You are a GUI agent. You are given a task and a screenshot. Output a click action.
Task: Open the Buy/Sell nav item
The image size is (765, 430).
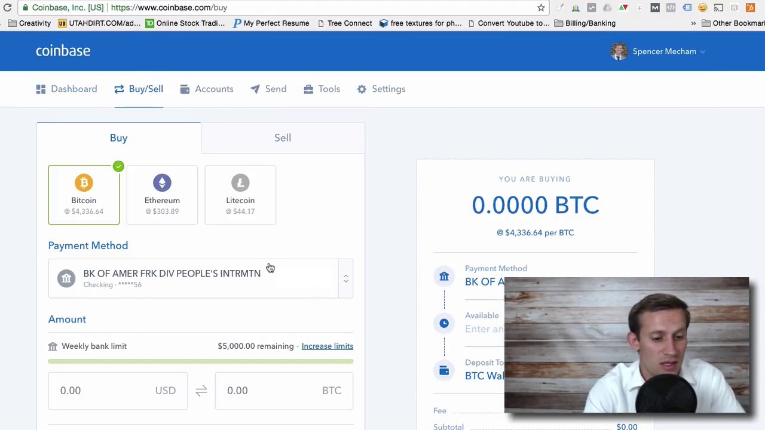[139, 89]
